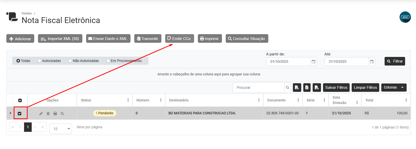Export the grid to CSV

[317, 88]
